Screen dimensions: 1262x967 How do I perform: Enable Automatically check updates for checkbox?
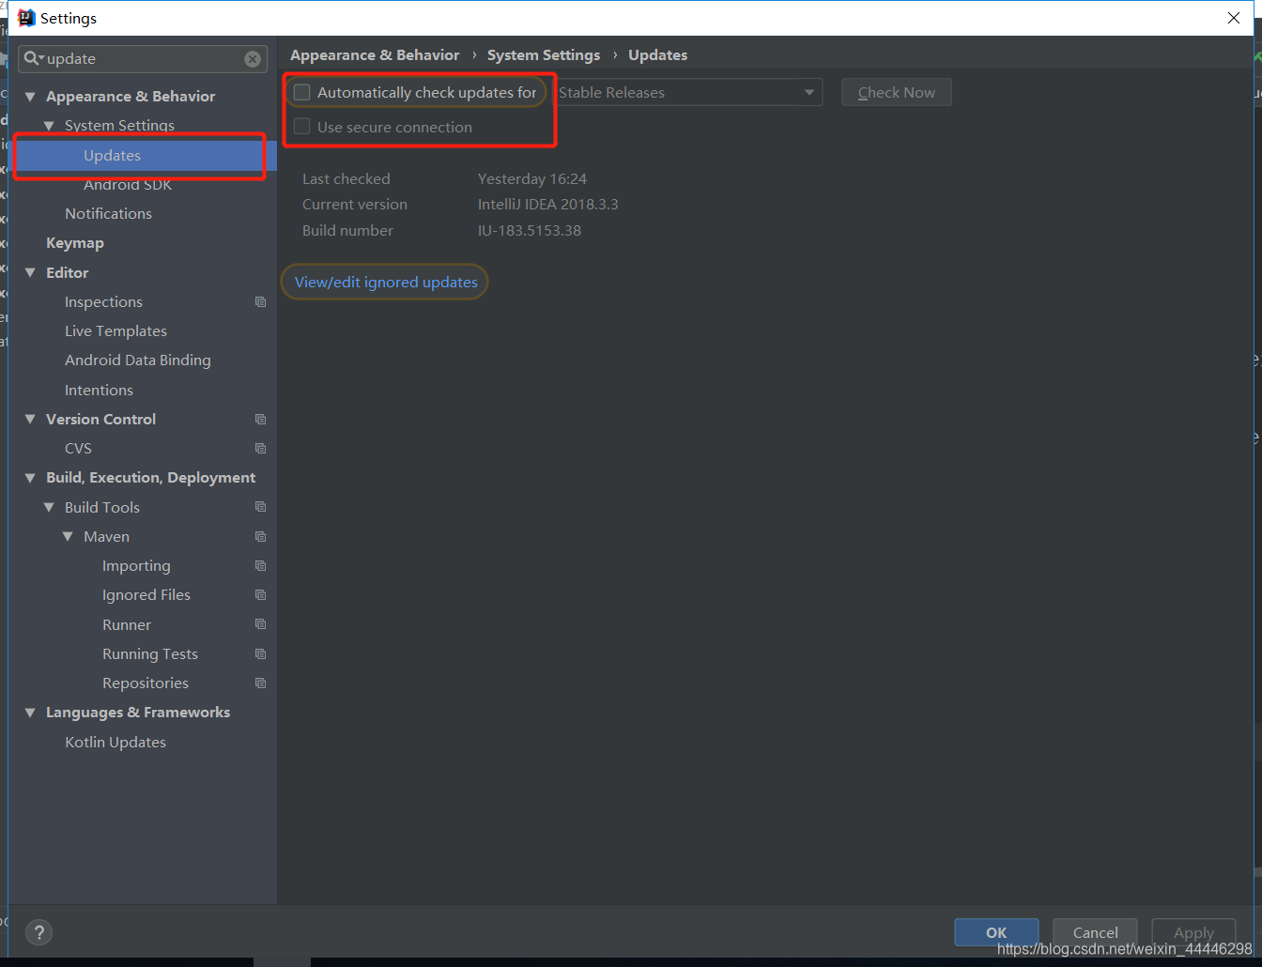pyautogui.click(x=302, y=92)
